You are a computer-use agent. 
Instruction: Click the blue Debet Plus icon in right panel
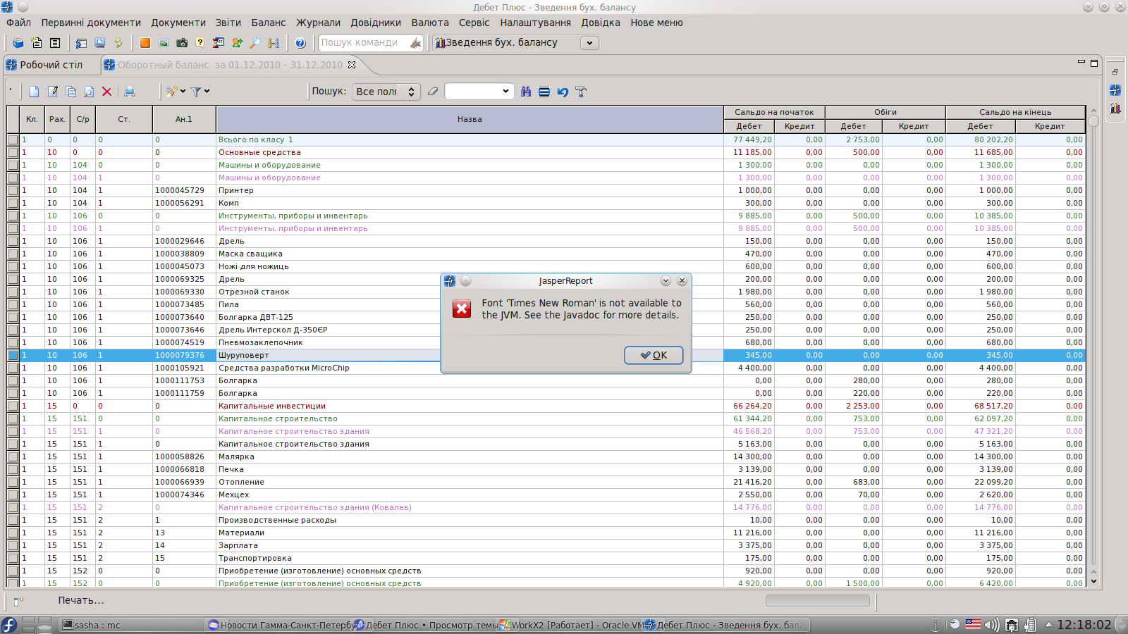point(1115,90)
